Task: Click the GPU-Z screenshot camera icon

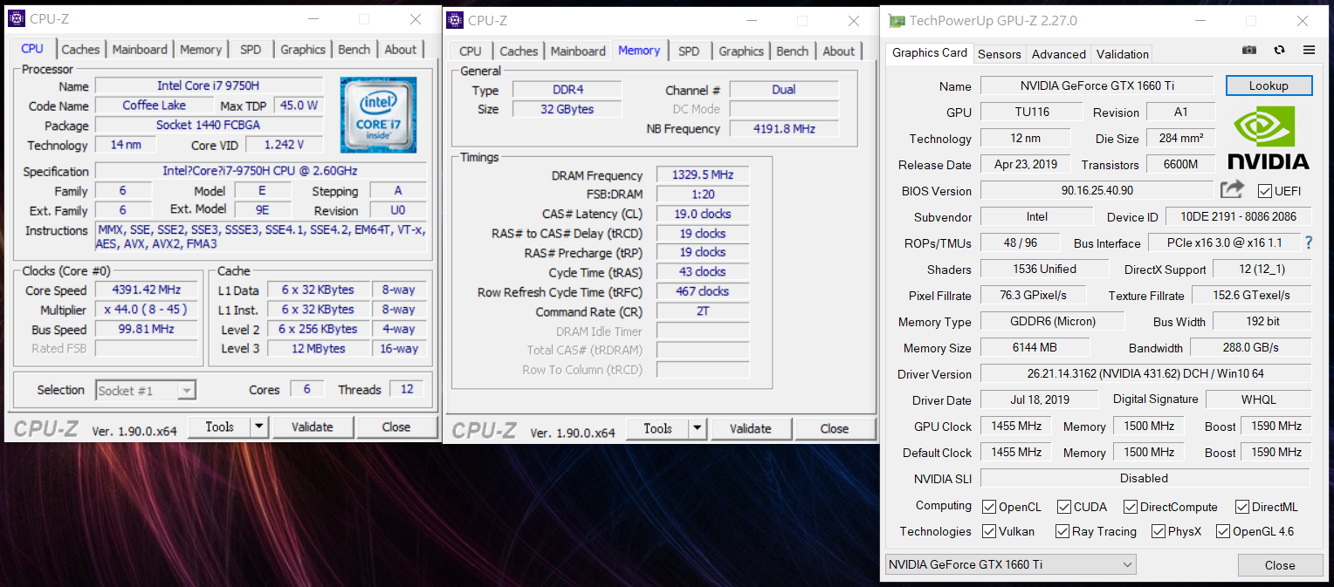Action: (x=1249, y=51)
